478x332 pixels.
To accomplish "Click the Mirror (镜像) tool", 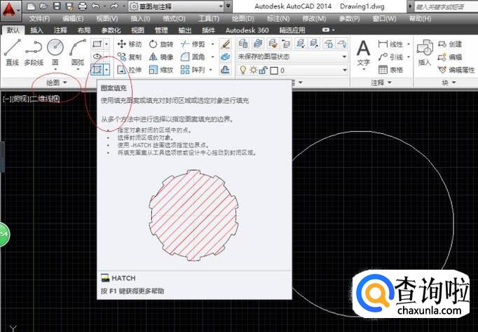I will (x=160, y=57).
